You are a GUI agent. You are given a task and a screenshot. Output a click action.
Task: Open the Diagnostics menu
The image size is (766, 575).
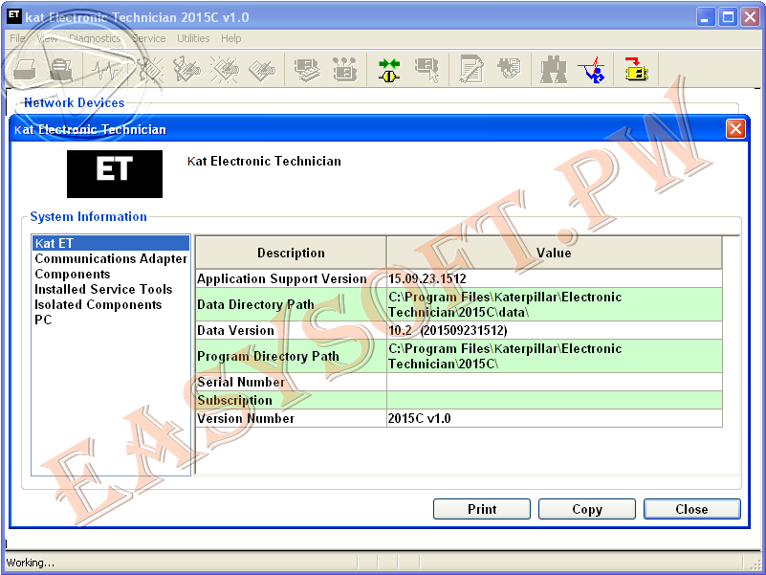(x=95, y=38)
